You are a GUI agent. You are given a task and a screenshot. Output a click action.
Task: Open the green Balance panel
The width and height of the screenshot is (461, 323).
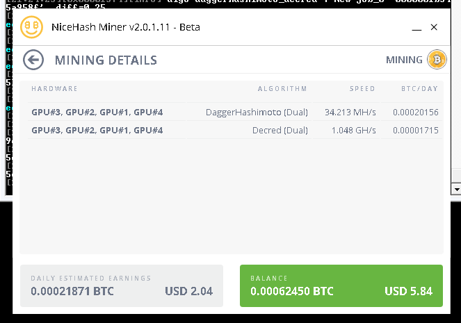(x=341, y=285)
